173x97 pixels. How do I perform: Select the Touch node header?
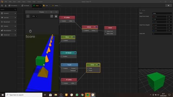[69, 65]
